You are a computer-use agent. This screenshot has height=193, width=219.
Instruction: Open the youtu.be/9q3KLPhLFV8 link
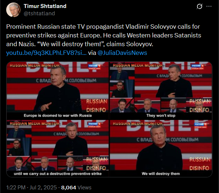(46, 53)
